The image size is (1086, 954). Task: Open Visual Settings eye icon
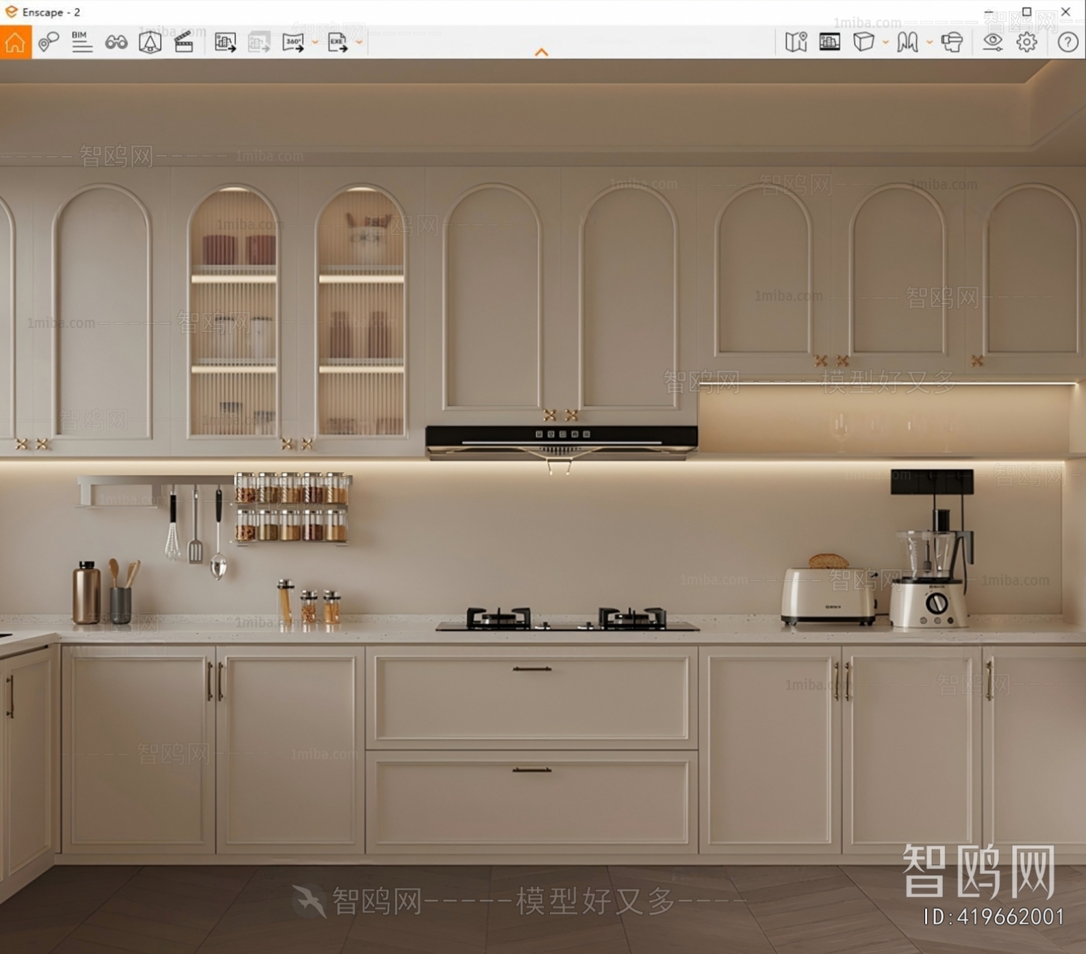click(993, 42)
